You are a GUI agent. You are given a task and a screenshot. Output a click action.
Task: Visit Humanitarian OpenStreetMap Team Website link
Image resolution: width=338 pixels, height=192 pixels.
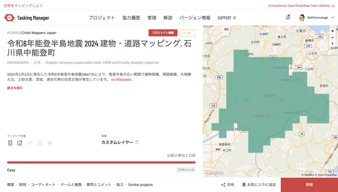(301, 5)
